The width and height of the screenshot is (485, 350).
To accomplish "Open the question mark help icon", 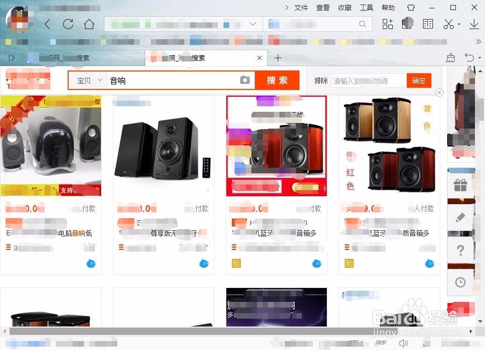I will [x=460, y=250].
